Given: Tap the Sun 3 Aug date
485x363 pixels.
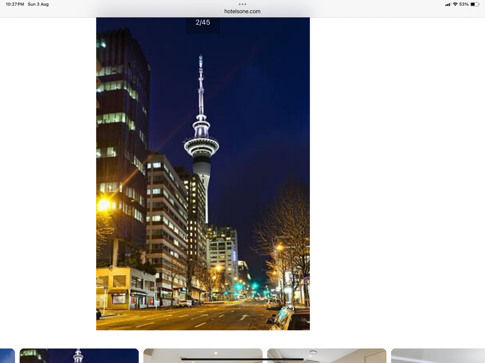Looking at the screenshot, I should coord(38,4).
